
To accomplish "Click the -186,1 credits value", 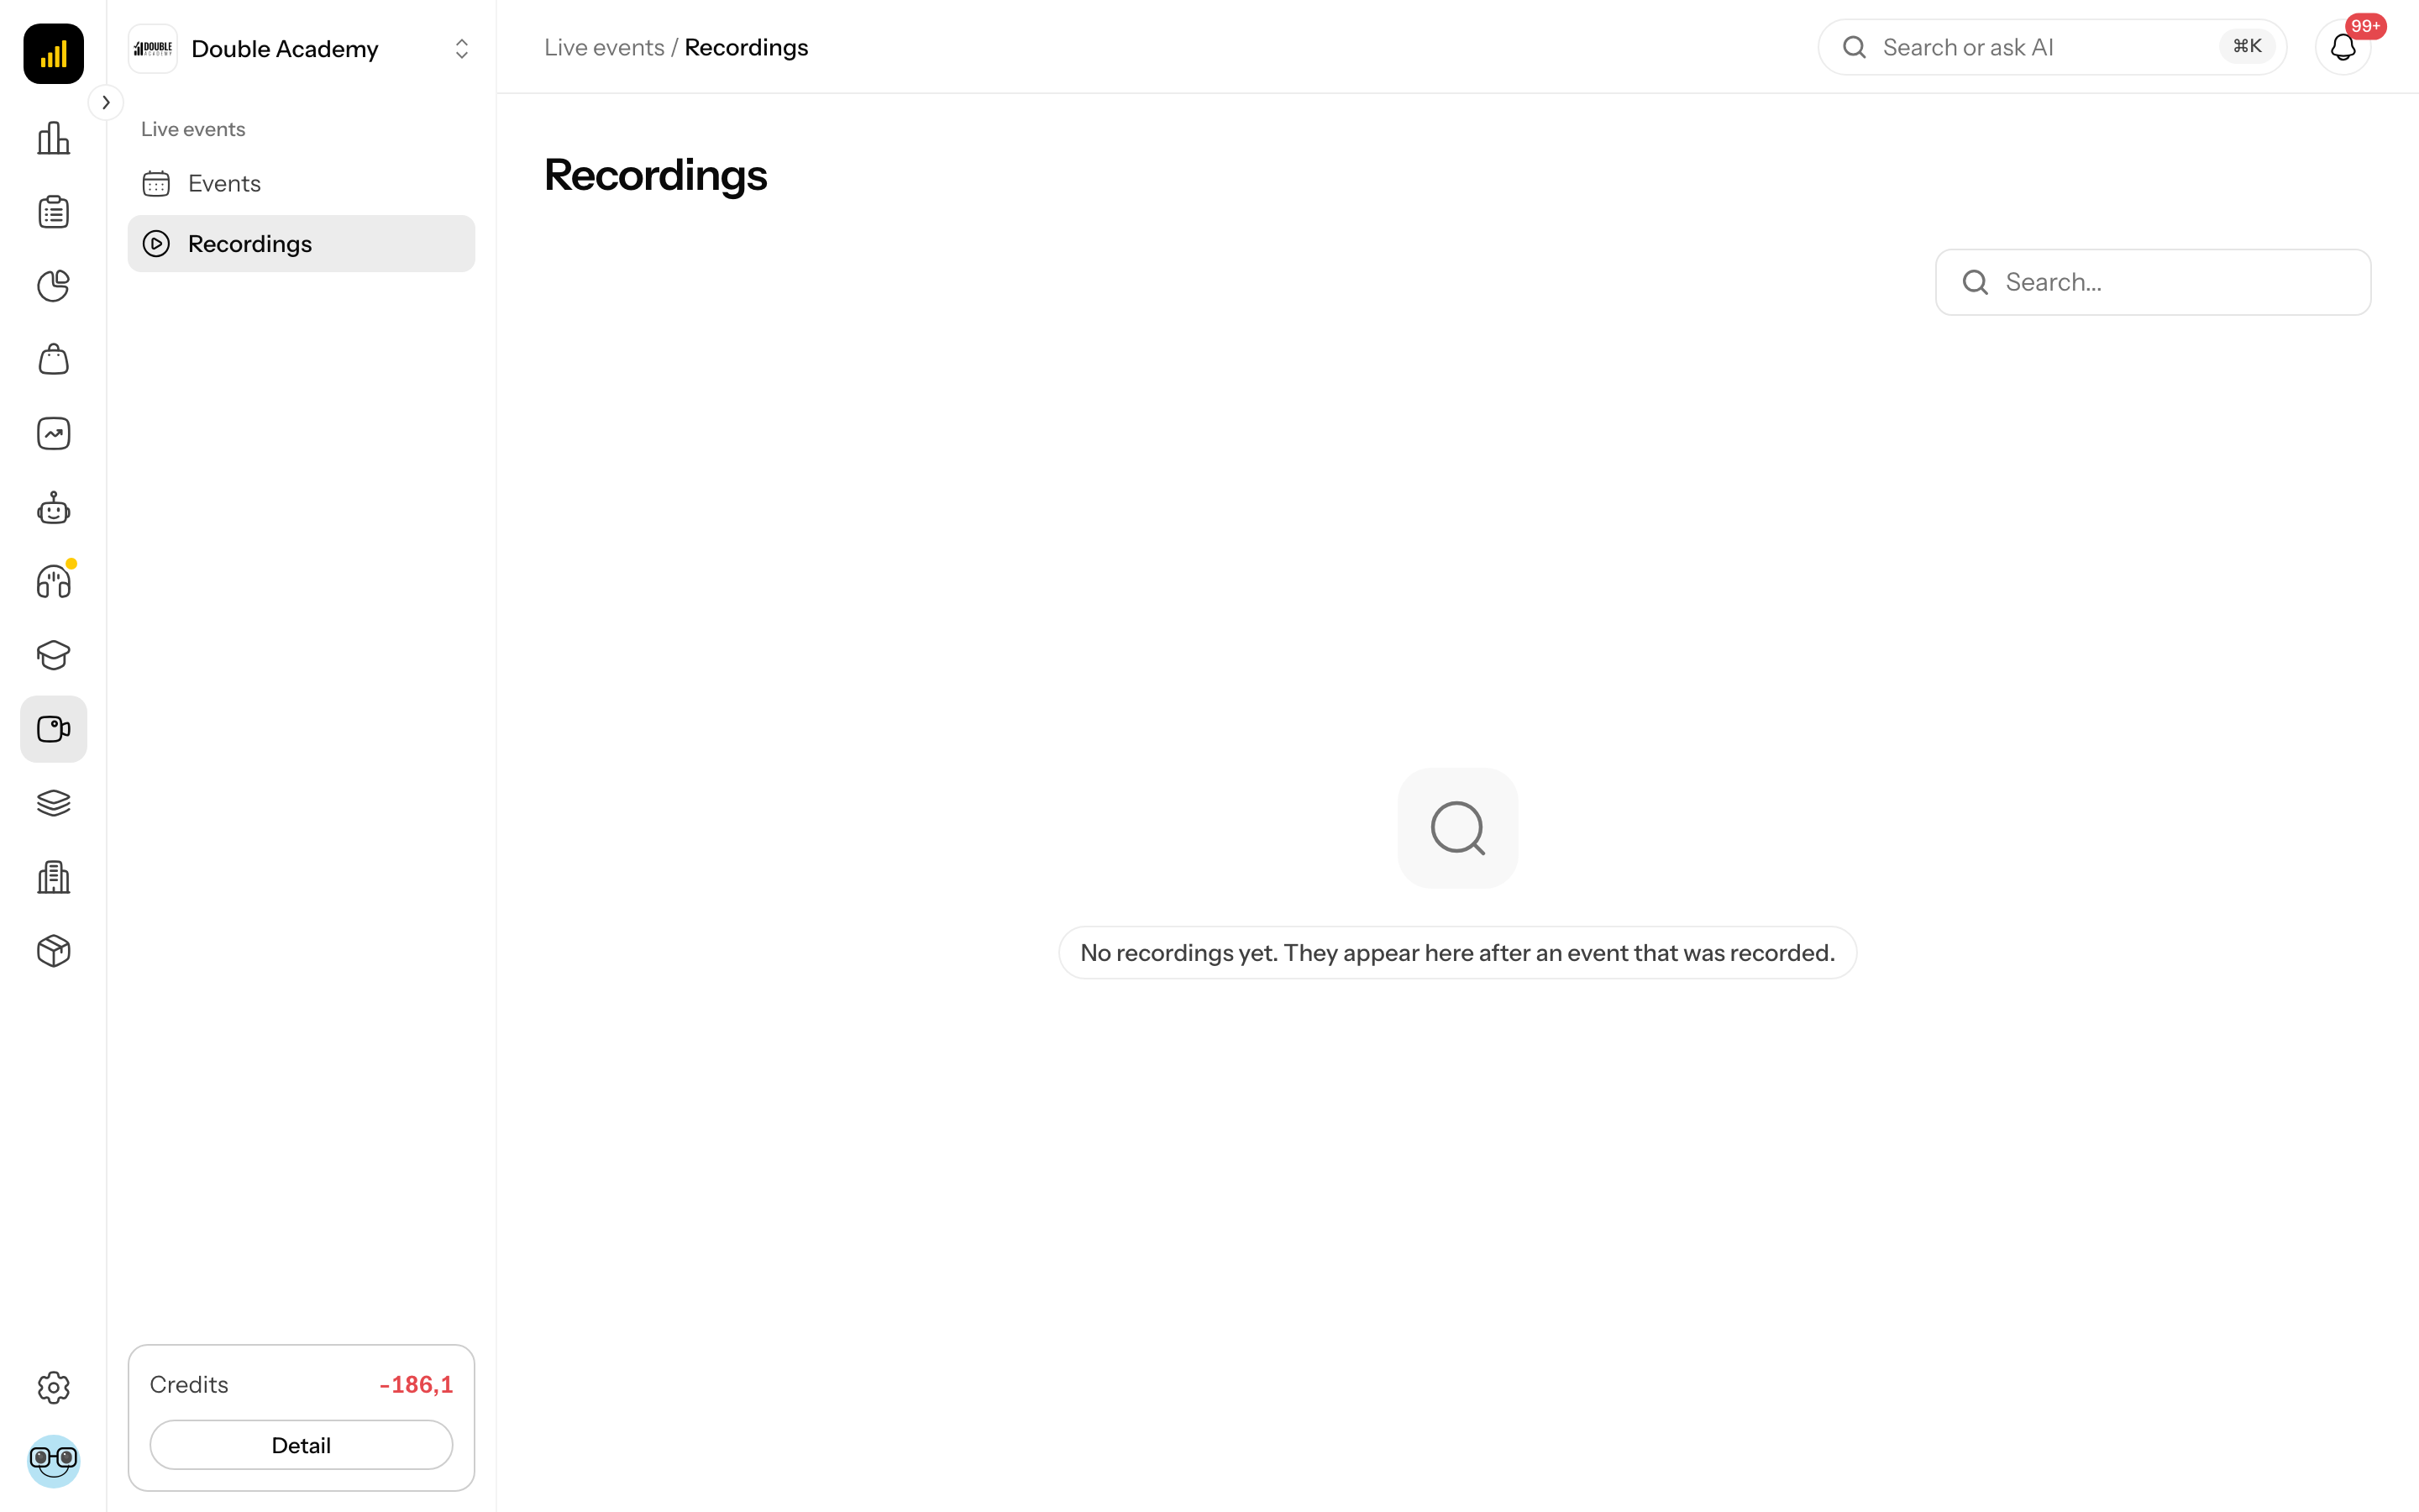I will pos(416,1384).
